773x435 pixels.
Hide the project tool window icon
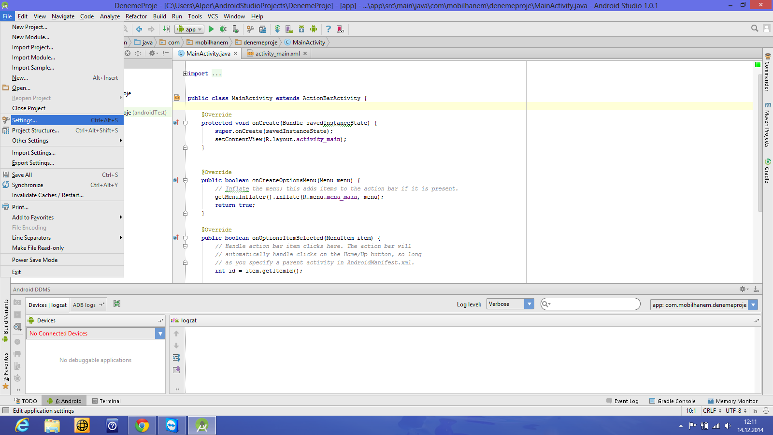click(165, 53)
